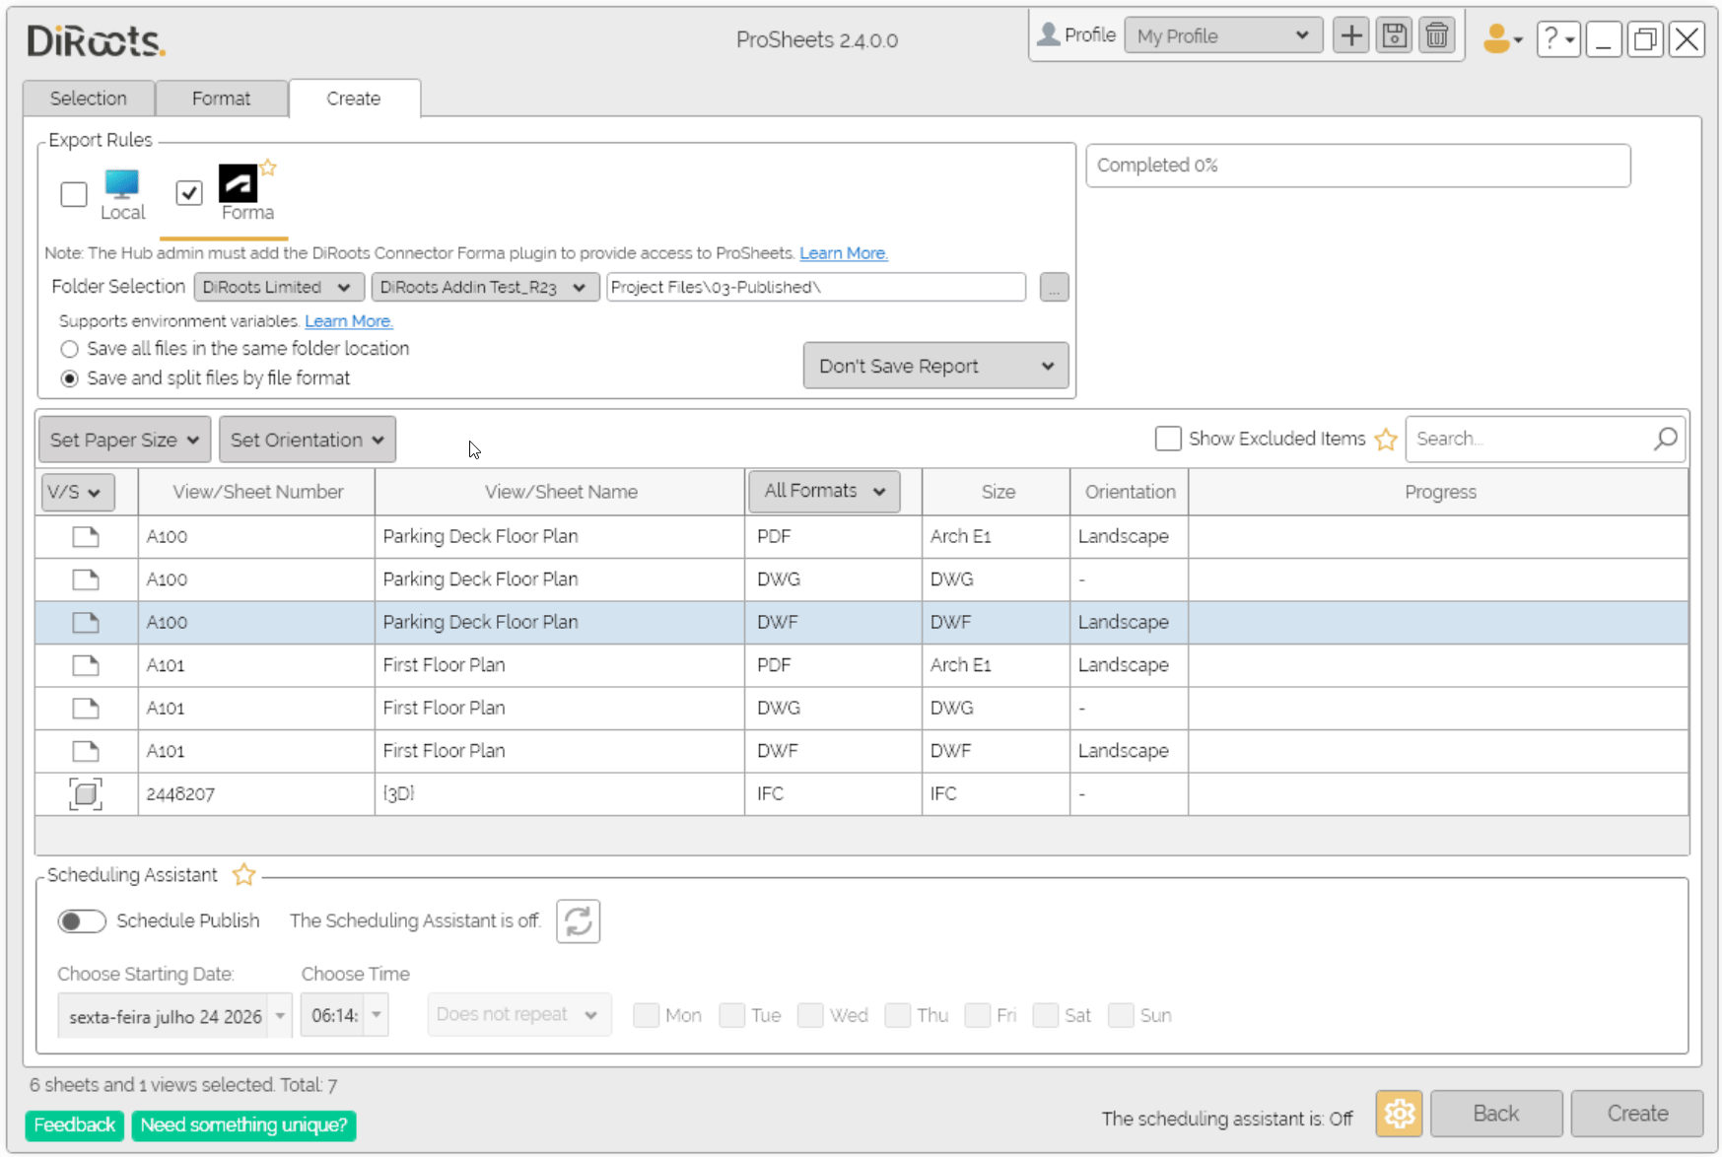Go Back to previous step
1722x1157 pixels.
pyautogui.click(x=1496, y=1114)
